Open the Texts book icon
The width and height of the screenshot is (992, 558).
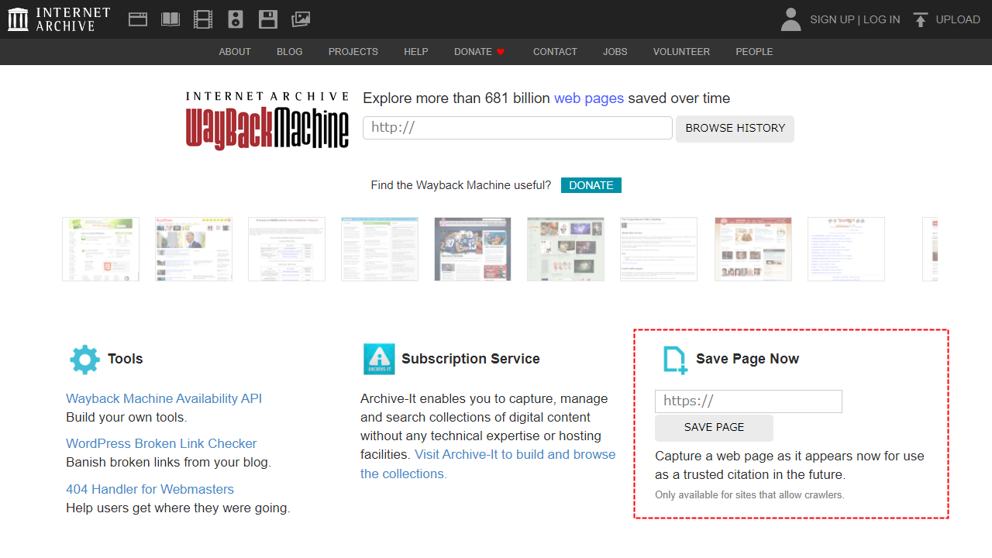tap(170, 19)
